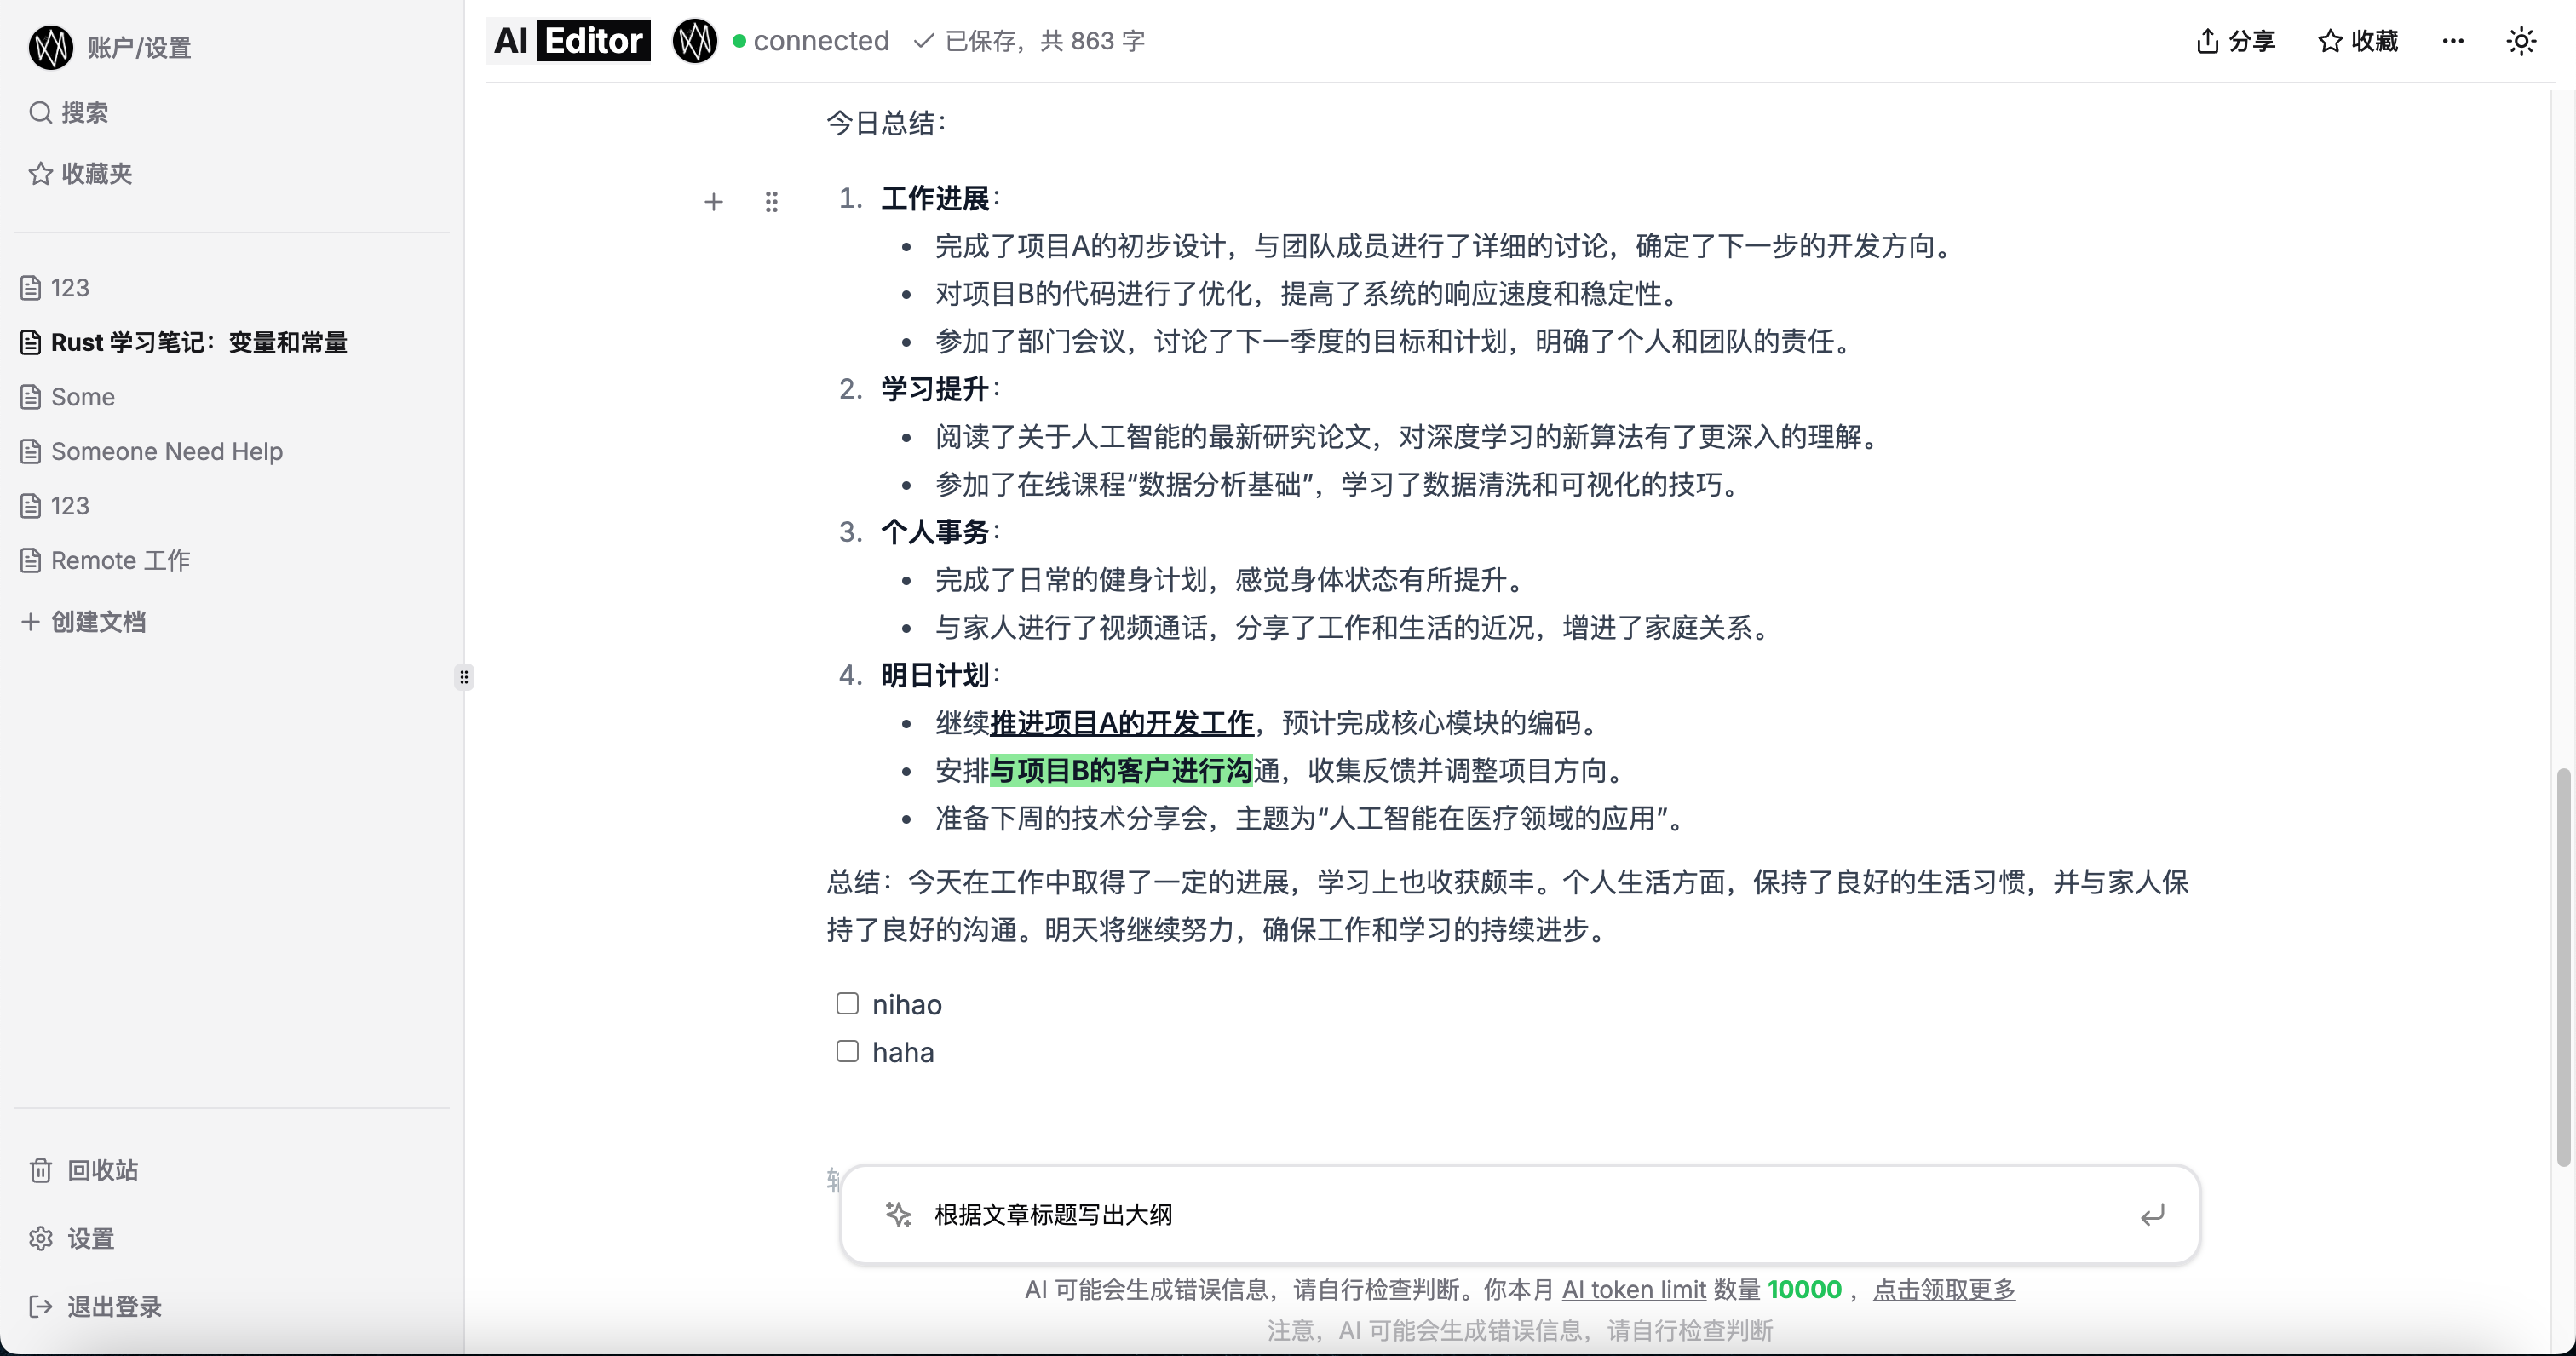Screen dimensions: 2576x1356
Task: Click the AI sparkle icon in prompt box
Action: click(898, 1214)
